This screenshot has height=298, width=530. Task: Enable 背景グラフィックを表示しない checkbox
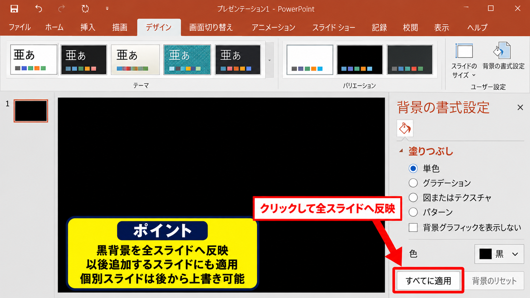(x=413, y=227)
